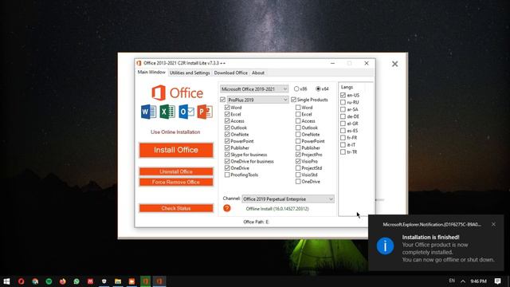Enable the ru-RU language
The image size is (510, 287).
pyautogui.click(x=343, y=102)
